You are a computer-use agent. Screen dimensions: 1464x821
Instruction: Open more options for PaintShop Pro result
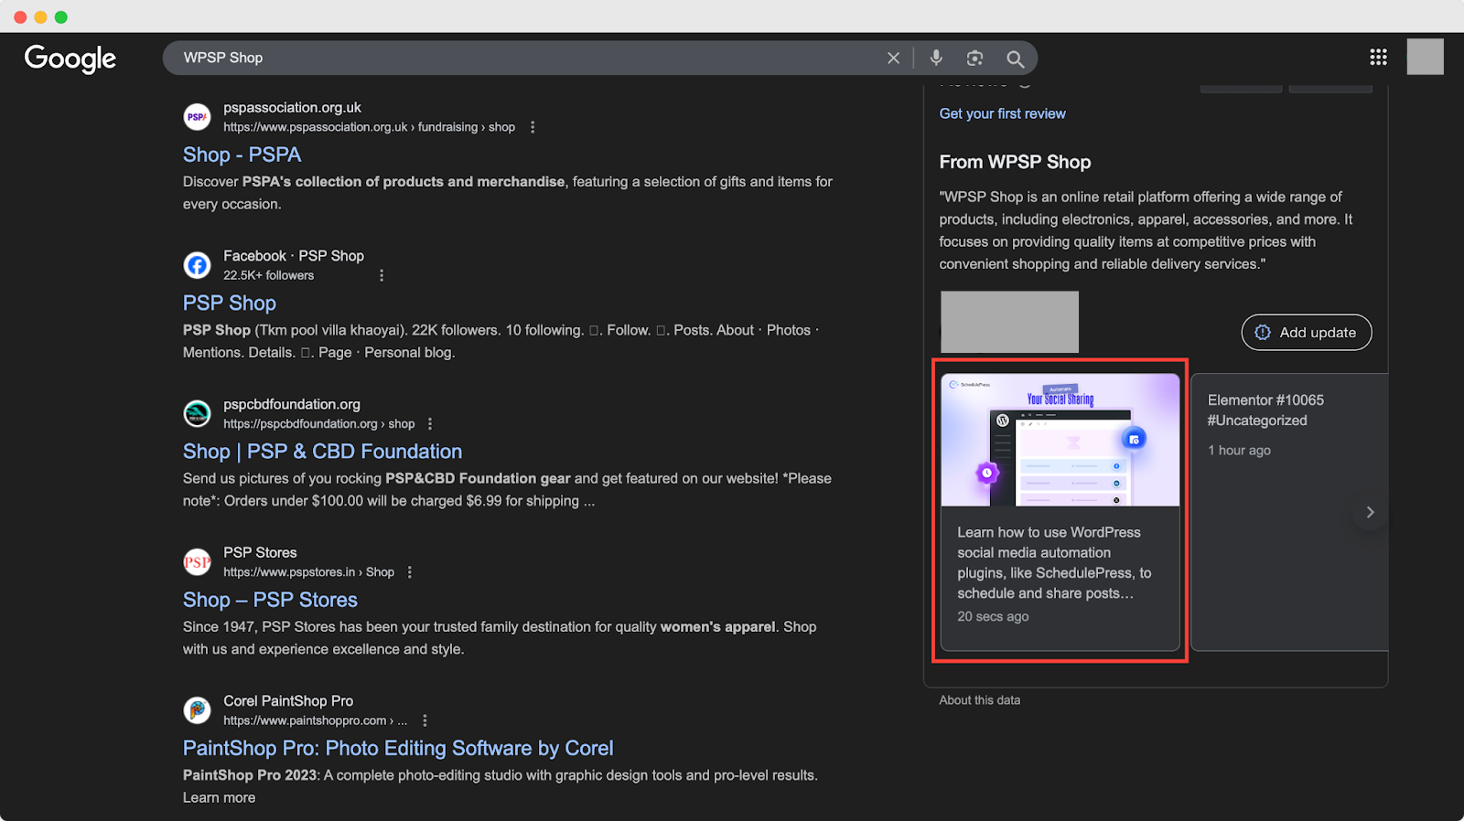coord(425,720)
